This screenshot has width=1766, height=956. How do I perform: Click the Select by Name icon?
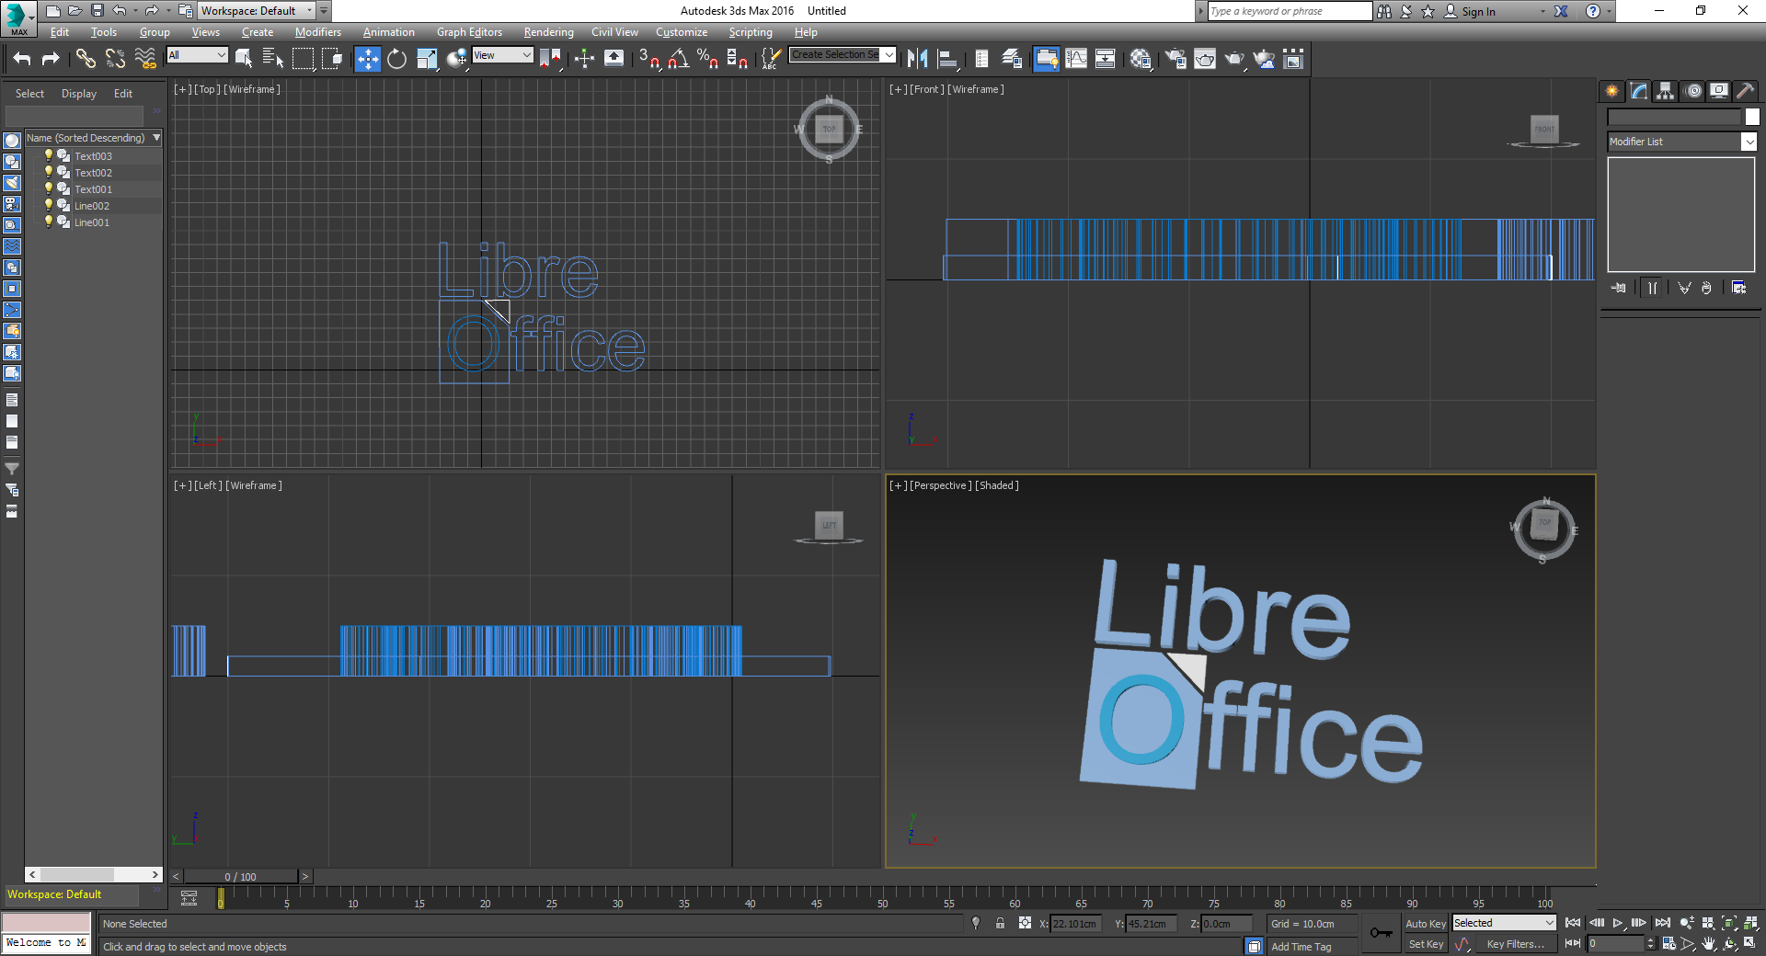point(273,60)
